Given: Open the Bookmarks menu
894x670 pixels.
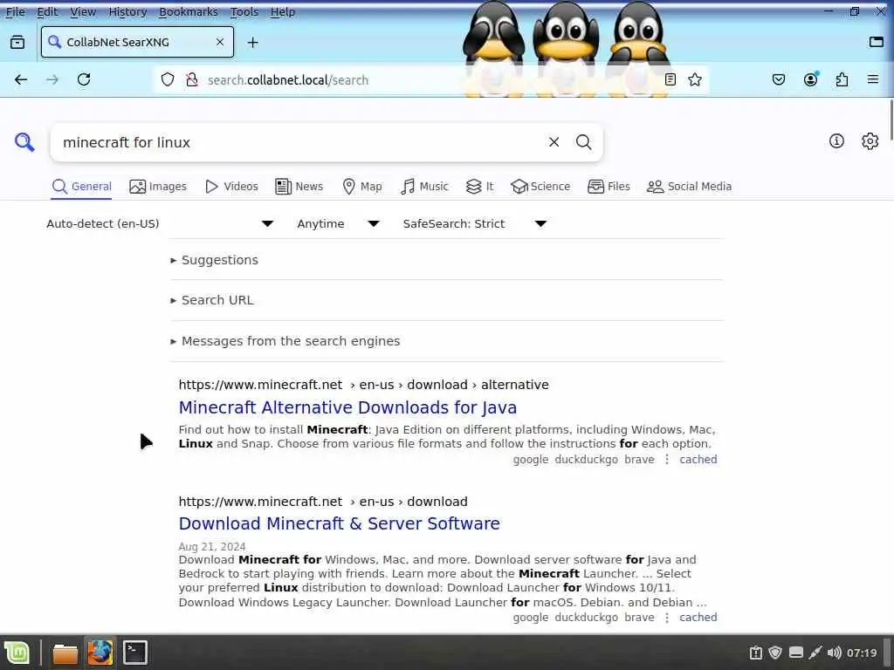Looking at the screenshot, I should click(189, 11).
